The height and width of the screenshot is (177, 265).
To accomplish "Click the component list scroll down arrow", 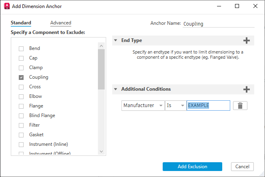I will (x=101, y=151).
